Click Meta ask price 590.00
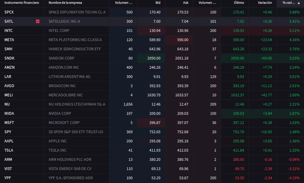Screen dimensions: 304x183 click(183, 40)
